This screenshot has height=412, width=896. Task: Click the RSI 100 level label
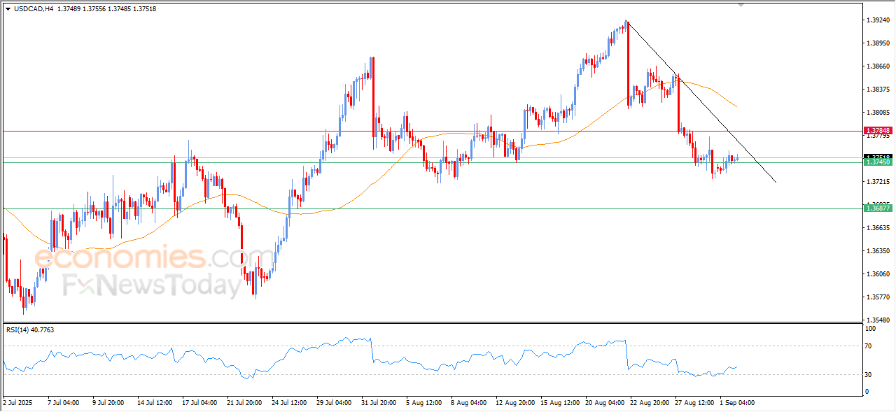pos(871,328)
